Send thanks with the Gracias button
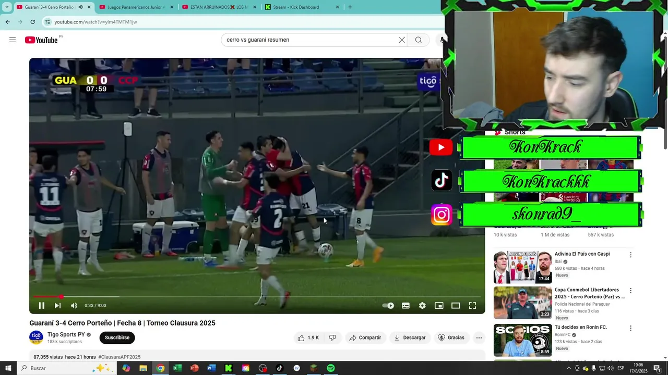Screen dimensions: 668x375 pyautogui.click(x=451, y=337)
